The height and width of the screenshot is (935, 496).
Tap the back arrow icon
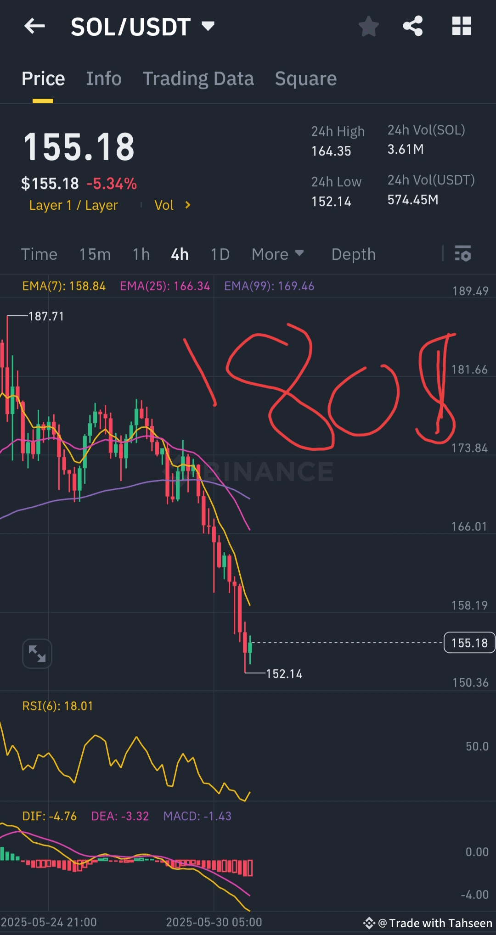[x=34, y=26]
